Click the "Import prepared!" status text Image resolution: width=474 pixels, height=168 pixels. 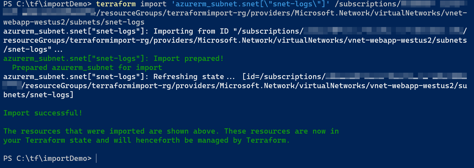tap(188, 58)
